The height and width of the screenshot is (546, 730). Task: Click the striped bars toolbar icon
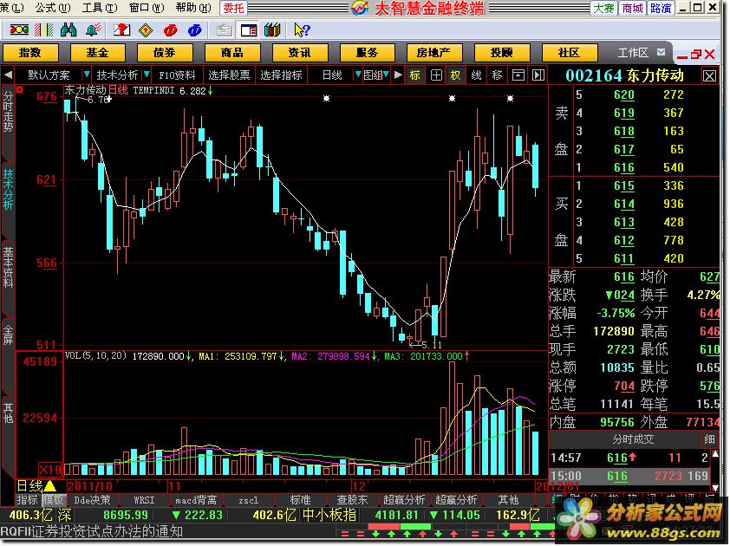pyautogui.click(x=43, y=30)
